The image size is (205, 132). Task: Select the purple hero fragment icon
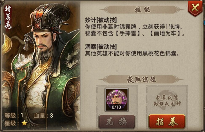[117, 100]
